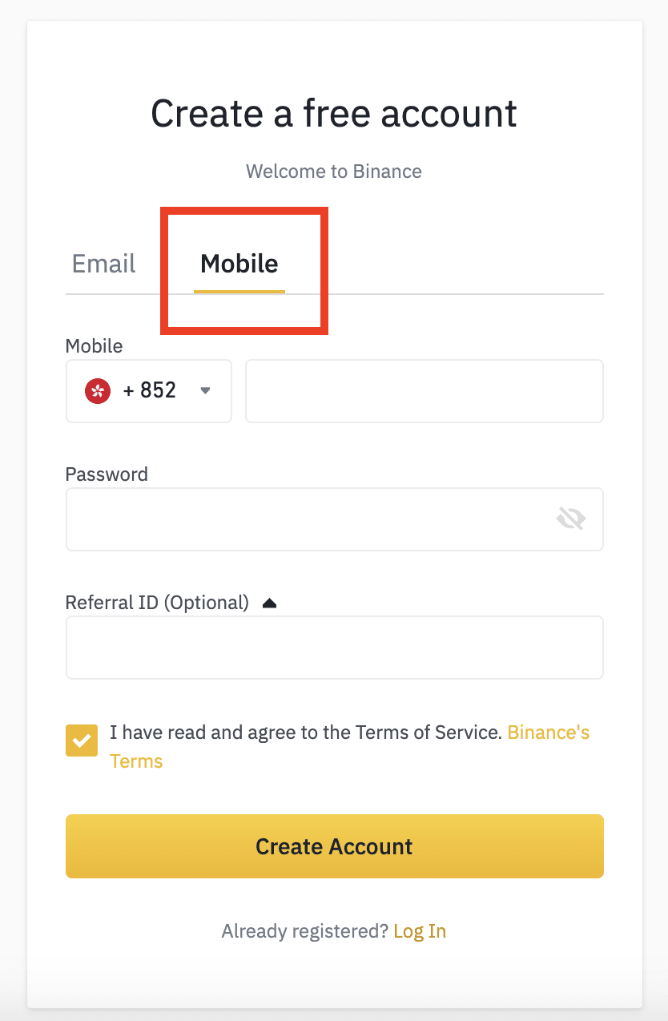Viewport: 668px width, 1021px height.
Task: Select the Mobile tab
Action: coord(239,264)
